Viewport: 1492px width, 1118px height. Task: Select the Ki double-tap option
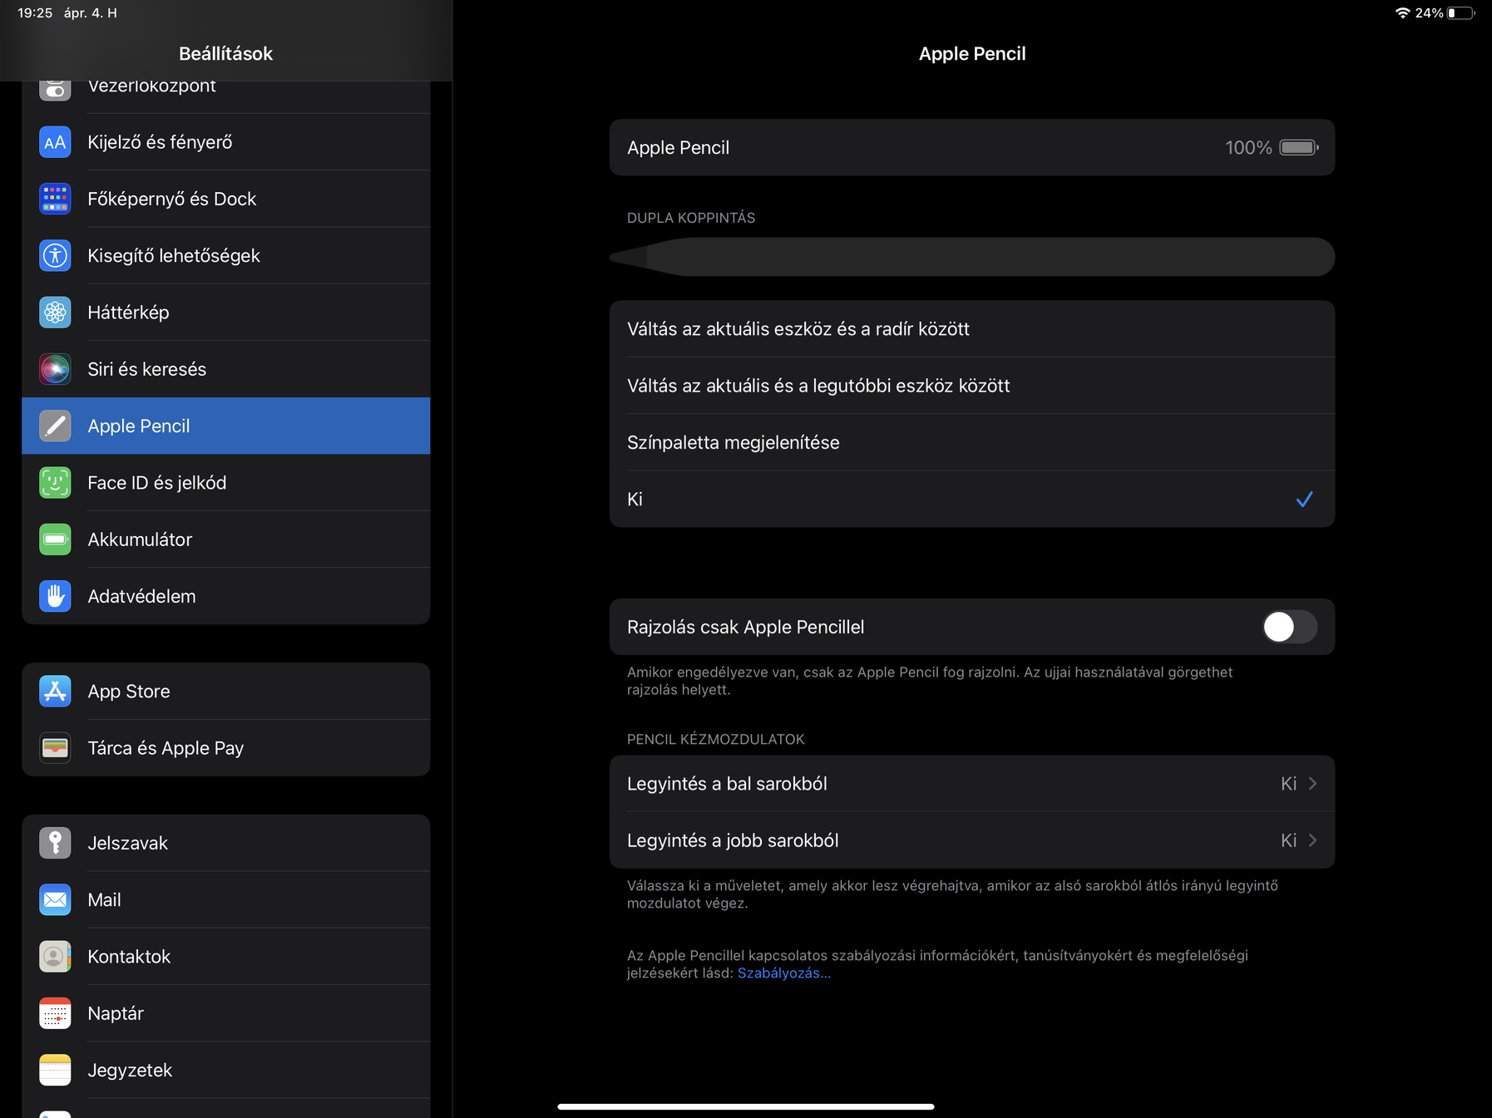click(971, 500)
